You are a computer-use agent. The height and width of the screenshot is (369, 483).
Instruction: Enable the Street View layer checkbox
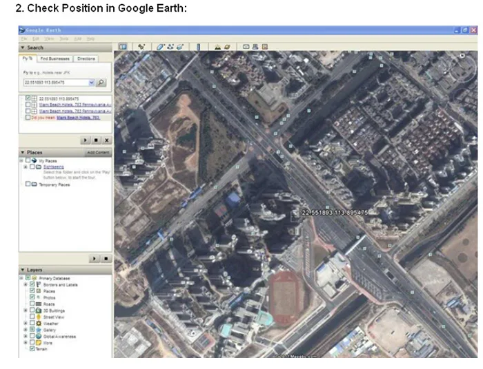click(32, 317)
